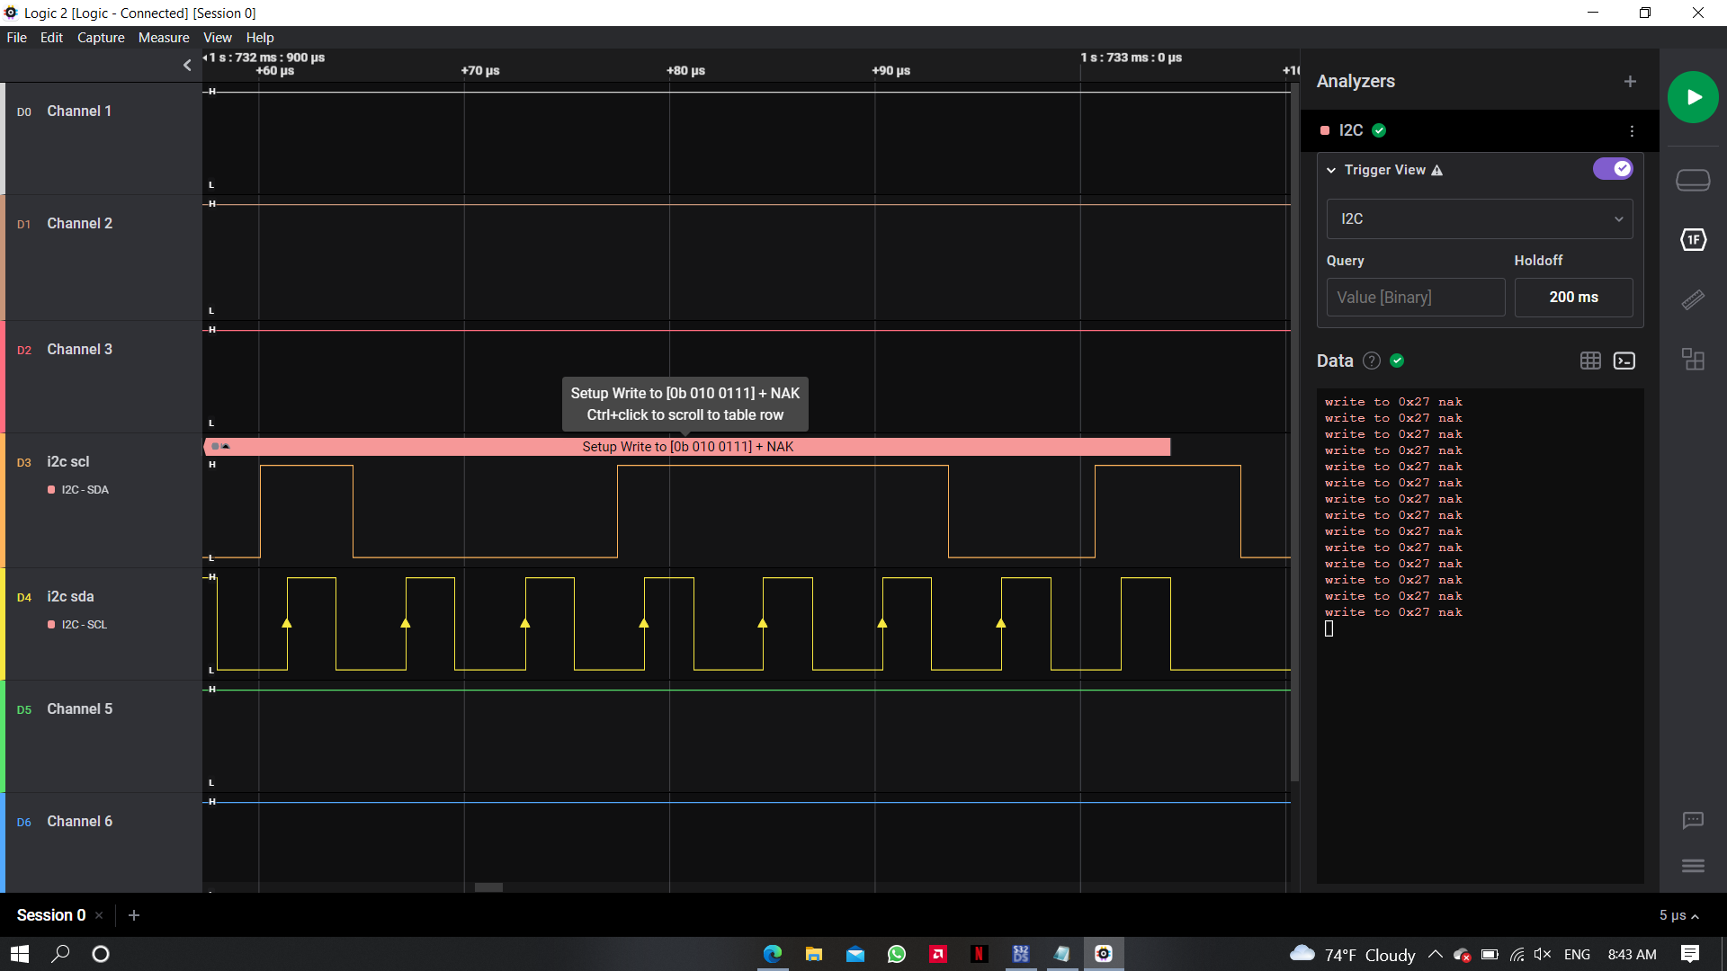The width and height of the screenshot is (1727, 971).
Task: Click the Holdoff 200 ms field
Action: click(1572, 298)
